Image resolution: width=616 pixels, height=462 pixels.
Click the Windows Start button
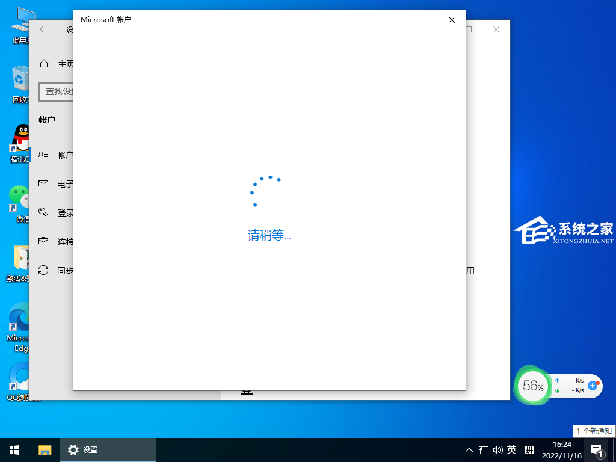(14, 449)
